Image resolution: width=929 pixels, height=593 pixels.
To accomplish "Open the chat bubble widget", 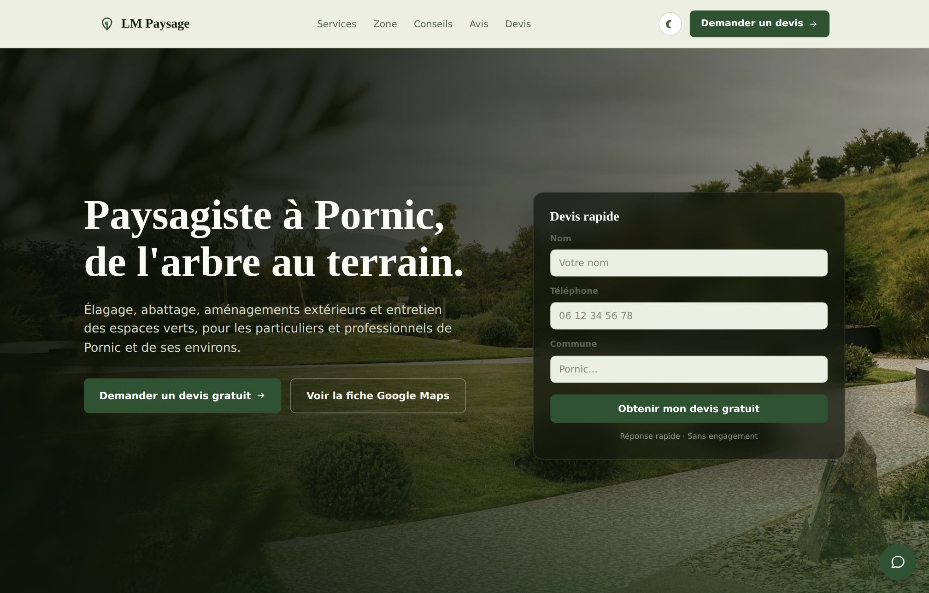I will coord(897,562).
